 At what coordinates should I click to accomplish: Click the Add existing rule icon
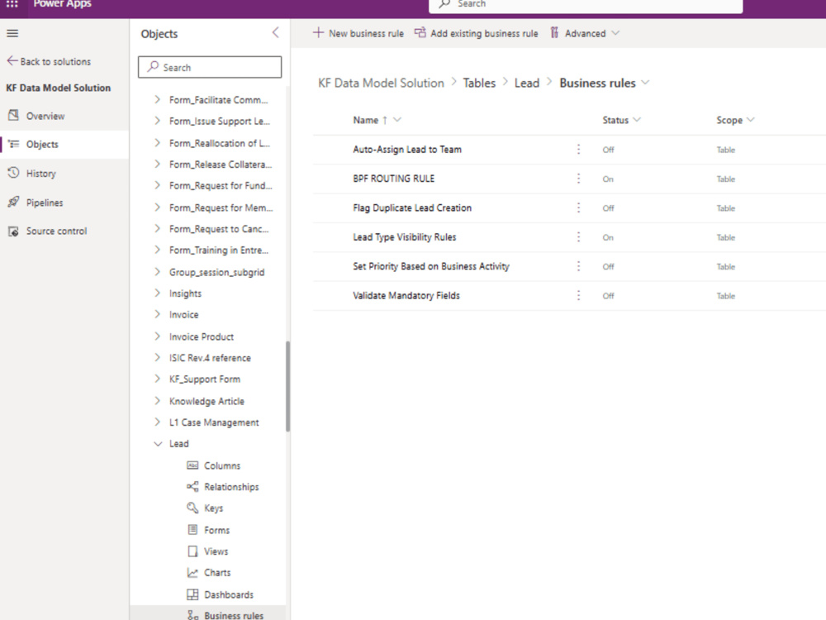420,33
